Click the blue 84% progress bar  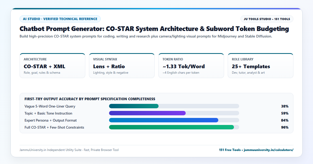click(x=164, y=120)
